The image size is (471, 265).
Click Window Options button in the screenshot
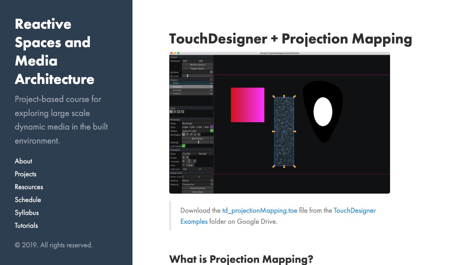(198, 65)
